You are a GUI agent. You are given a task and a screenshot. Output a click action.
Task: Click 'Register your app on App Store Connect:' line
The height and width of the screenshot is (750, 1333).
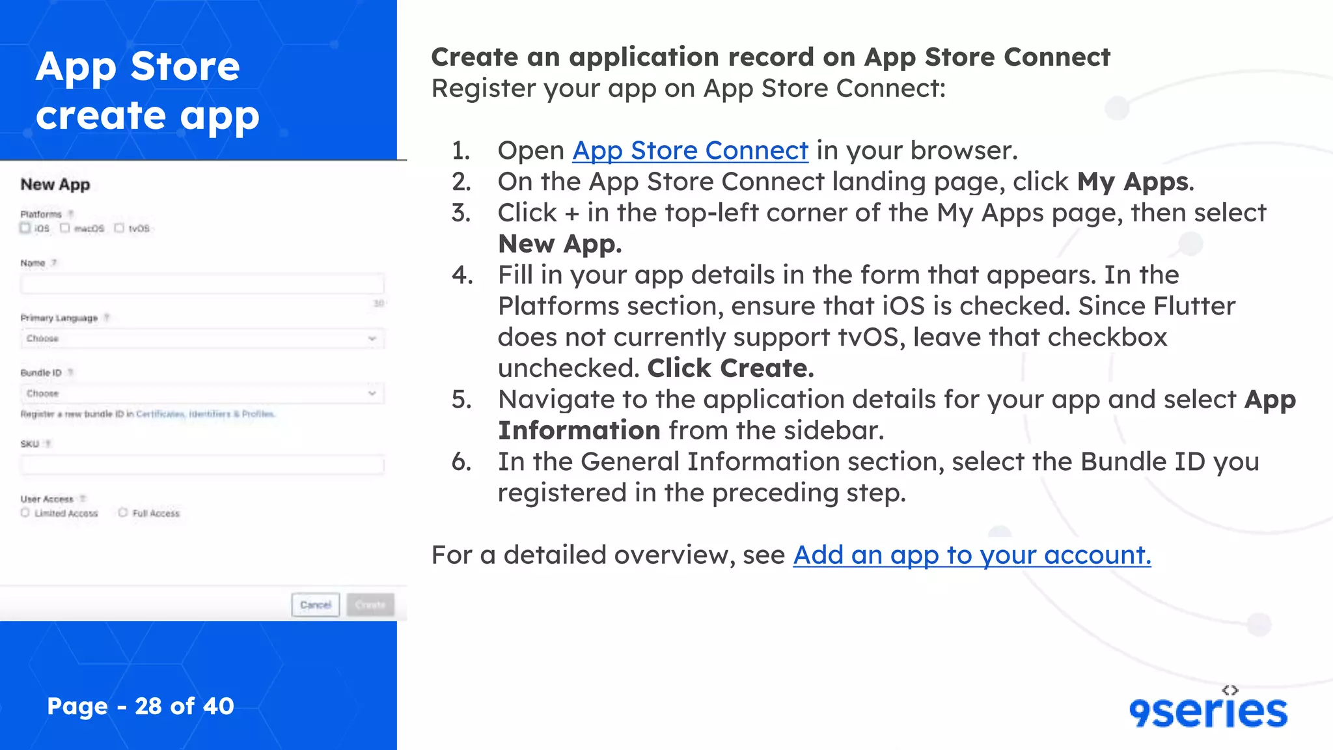(689, 89)
